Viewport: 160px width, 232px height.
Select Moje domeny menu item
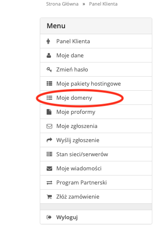point(96,98)
